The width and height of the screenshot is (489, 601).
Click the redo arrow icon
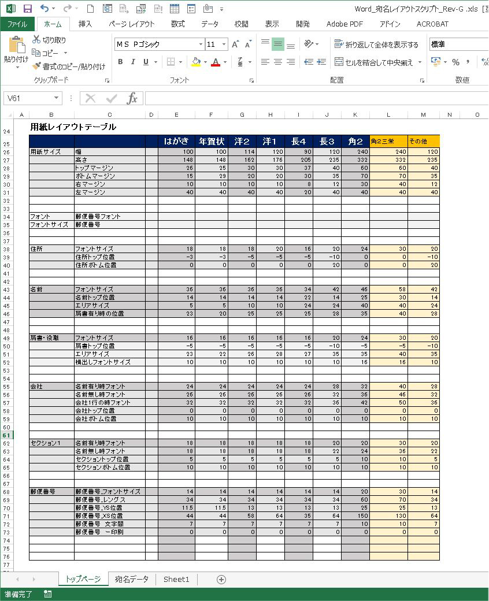[68, 9]
